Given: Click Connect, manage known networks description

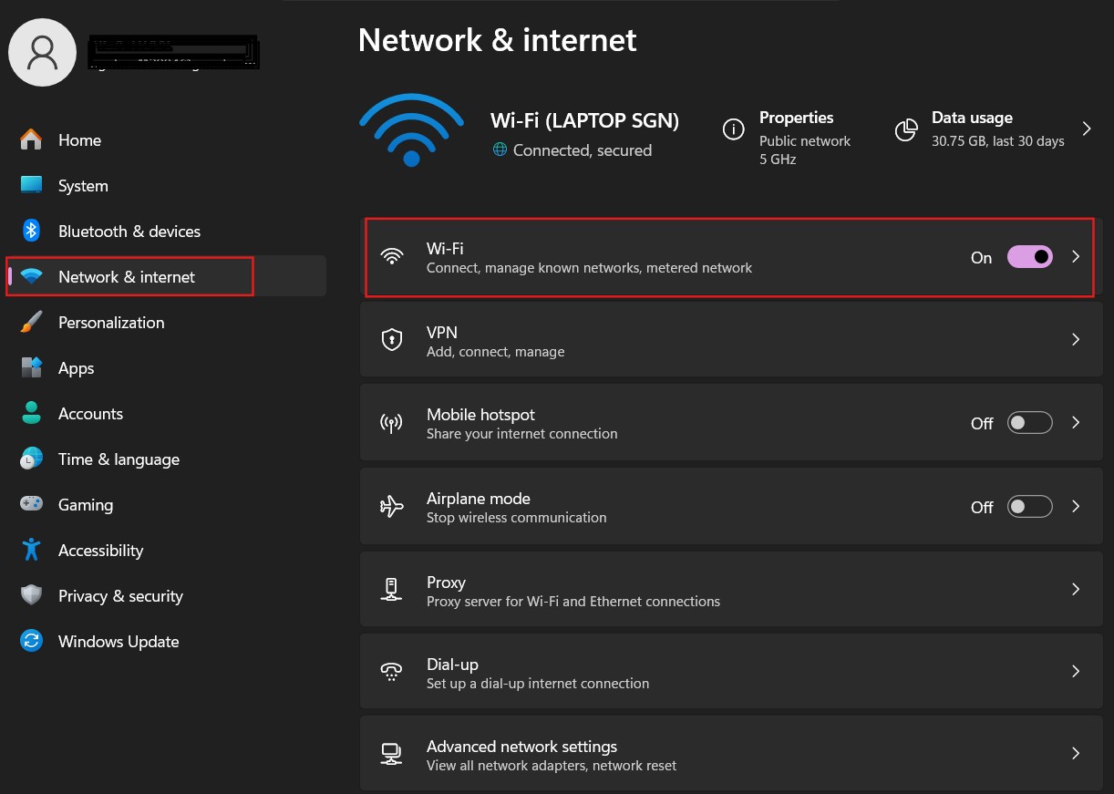Looking at the screenshot, I should pyautogui.click(x=589, y=268).
